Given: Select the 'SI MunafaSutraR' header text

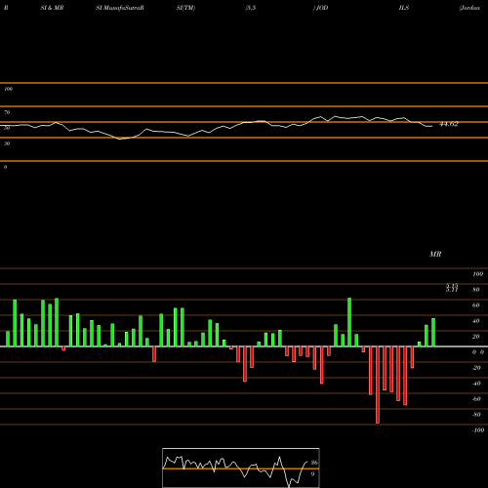Looking at the screenshot, I should [120, 8].
